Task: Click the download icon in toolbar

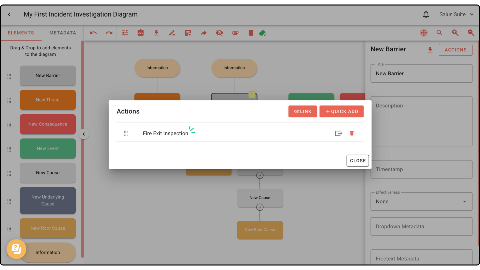Action: 156,33
